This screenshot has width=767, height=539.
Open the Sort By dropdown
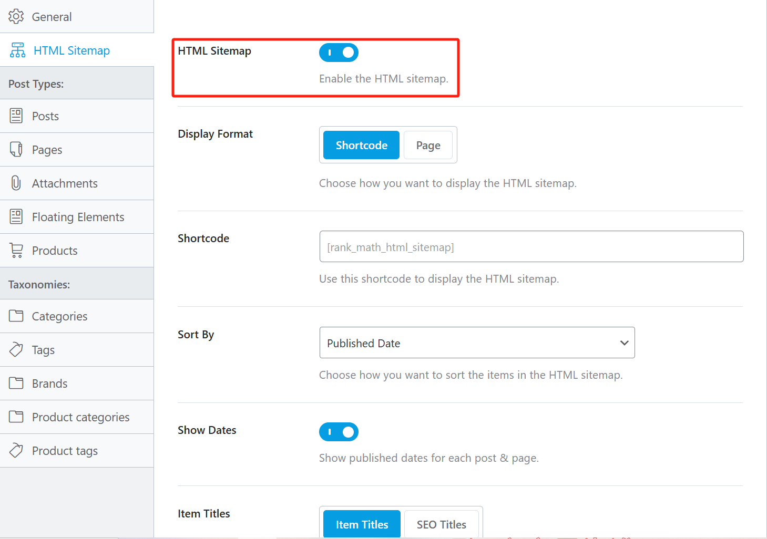476,343
